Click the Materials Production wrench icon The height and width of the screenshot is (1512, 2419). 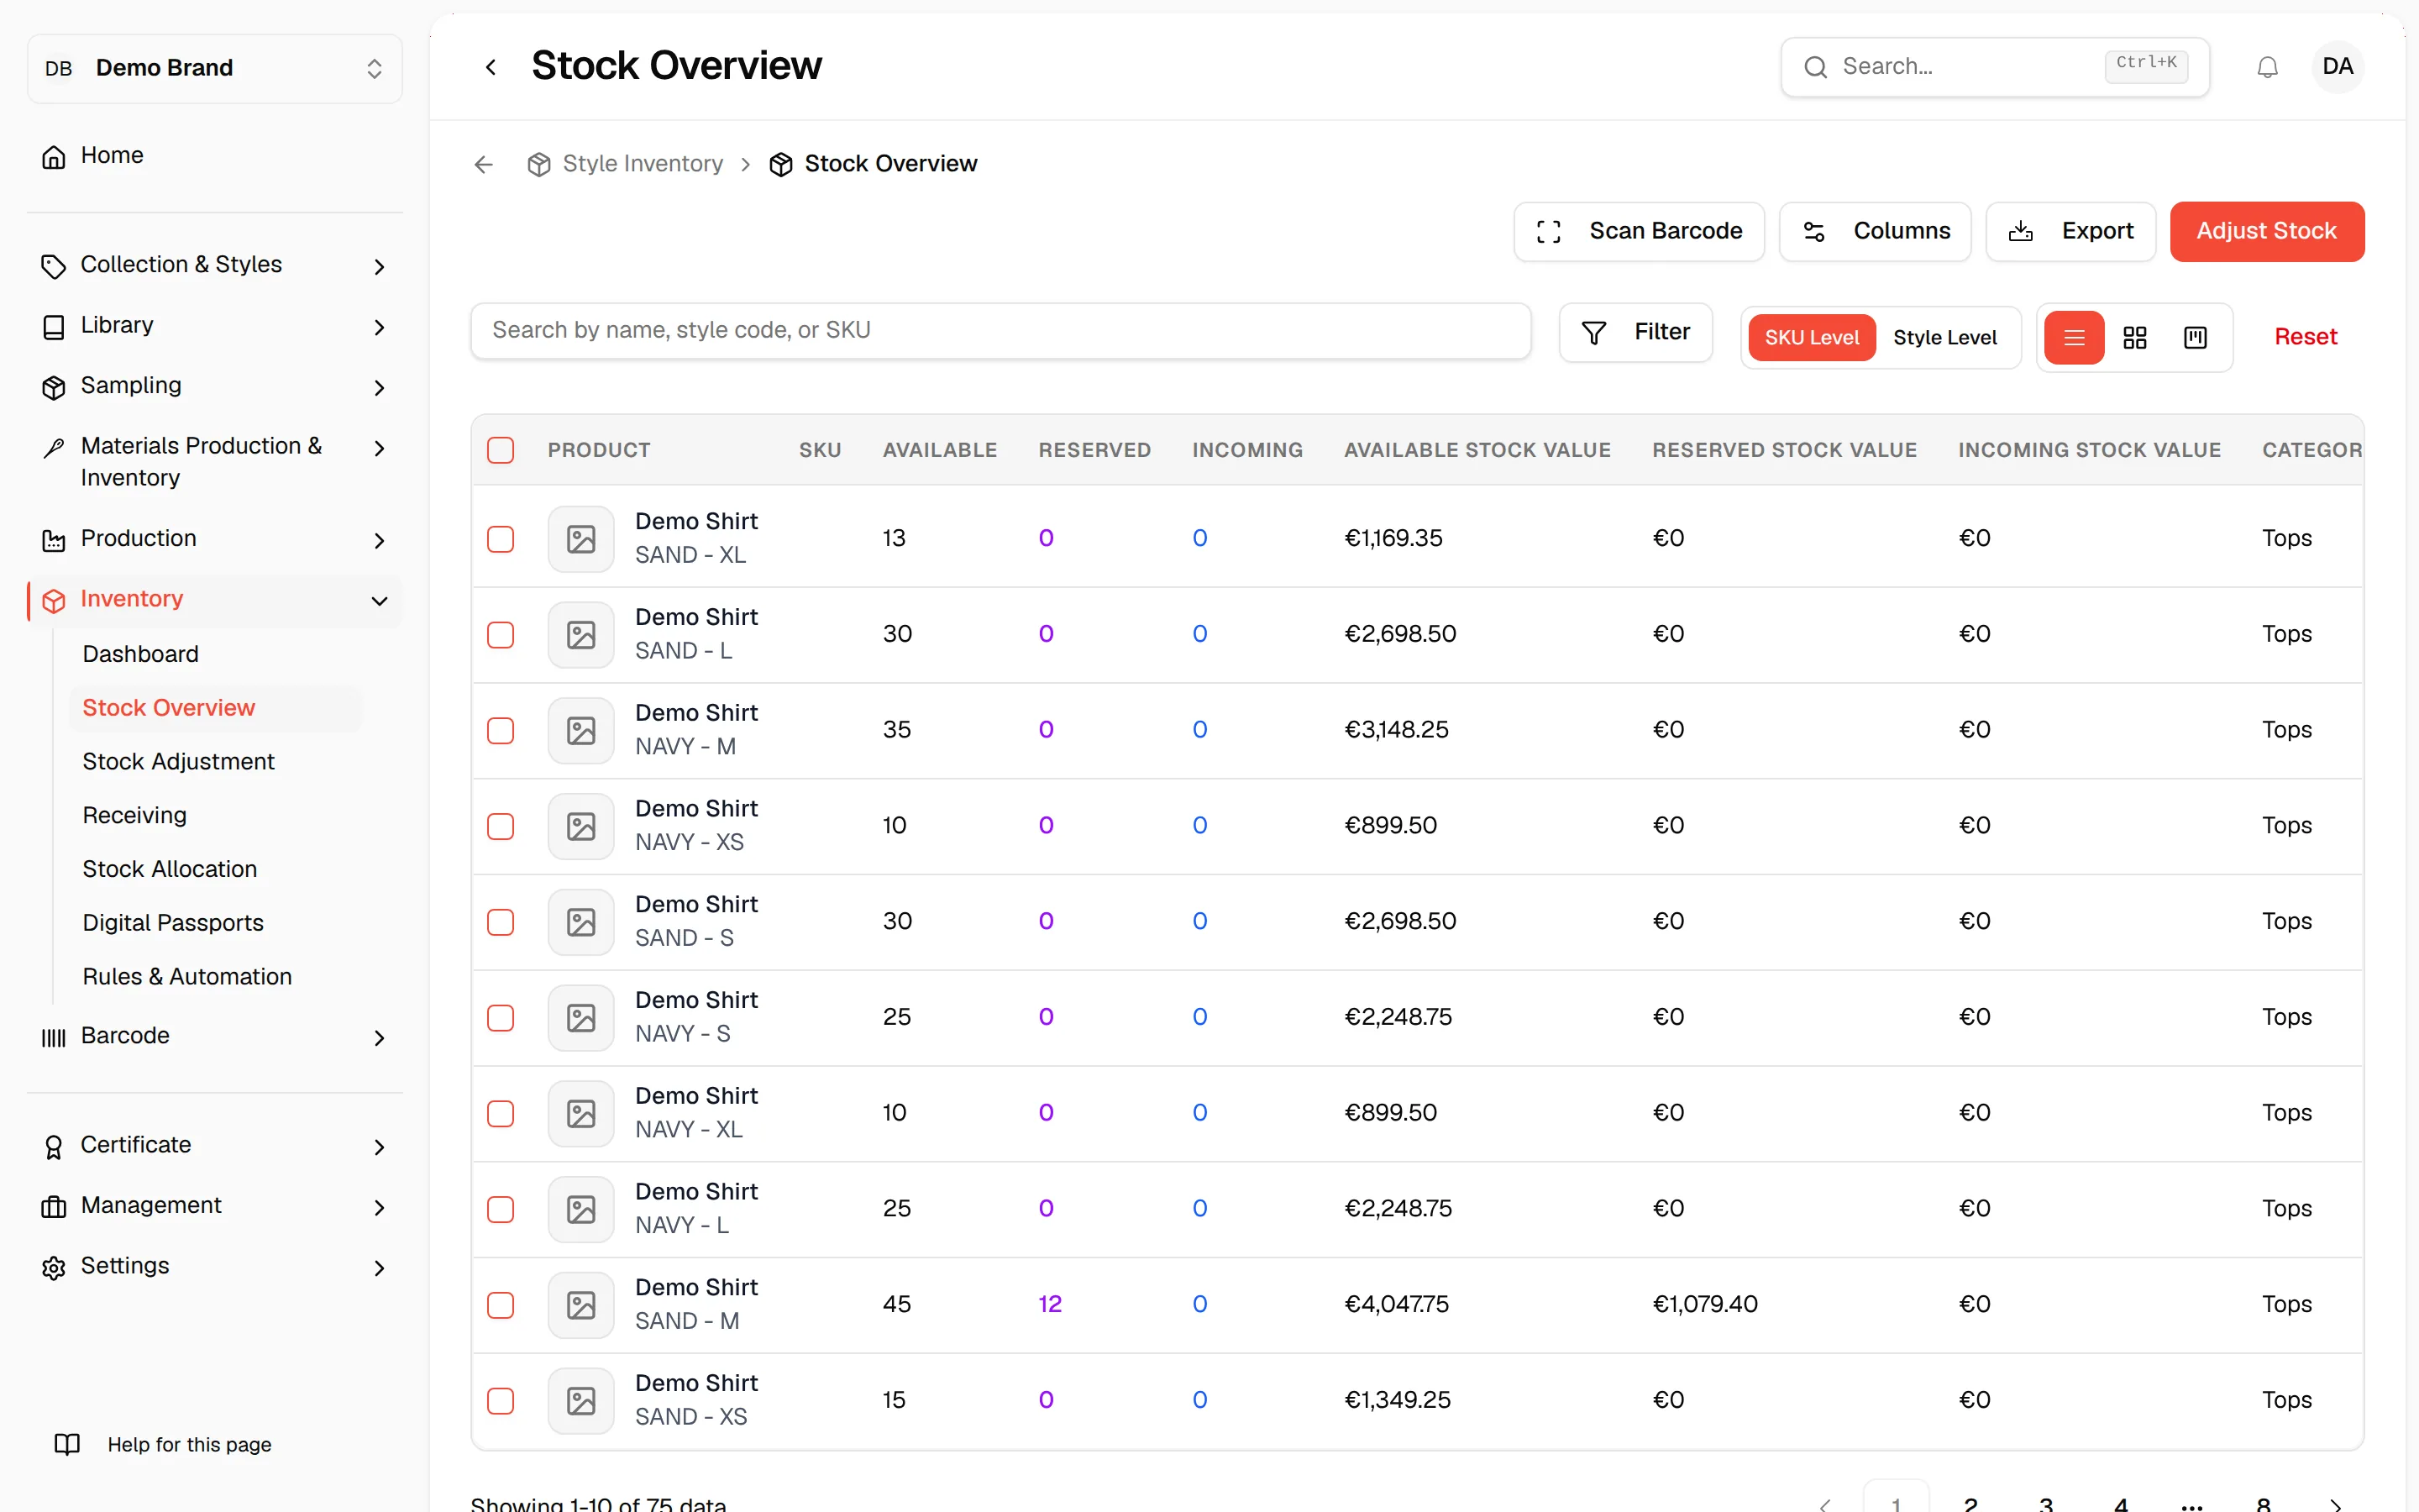pos(54,448)
